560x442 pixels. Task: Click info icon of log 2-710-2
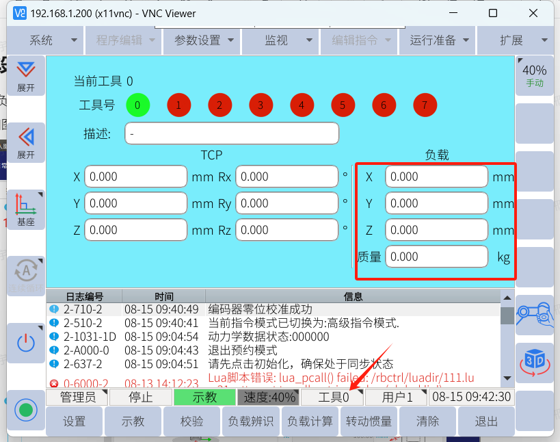click(54, 309)
